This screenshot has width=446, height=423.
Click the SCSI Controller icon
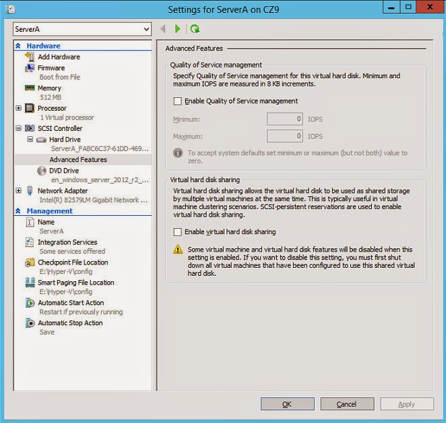[x=30, y=128]
